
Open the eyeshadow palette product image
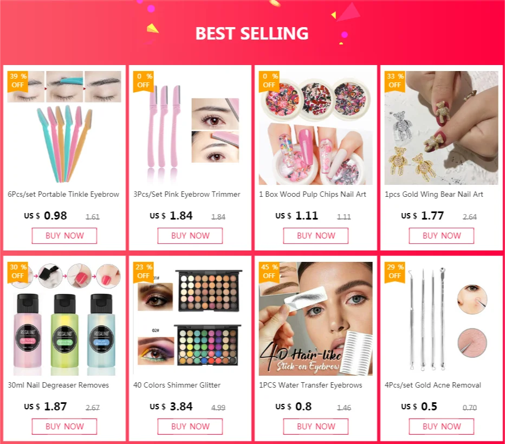point(190,319)
